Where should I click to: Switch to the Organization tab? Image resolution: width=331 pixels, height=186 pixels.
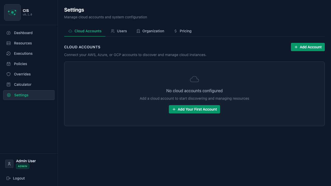click(150, 31)
